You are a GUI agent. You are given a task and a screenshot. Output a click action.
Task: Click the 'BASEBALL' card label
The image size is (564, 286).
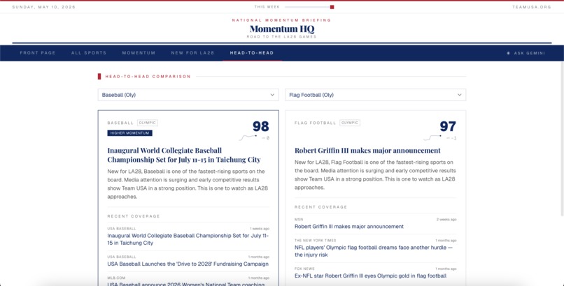click(x=120, y=123)
